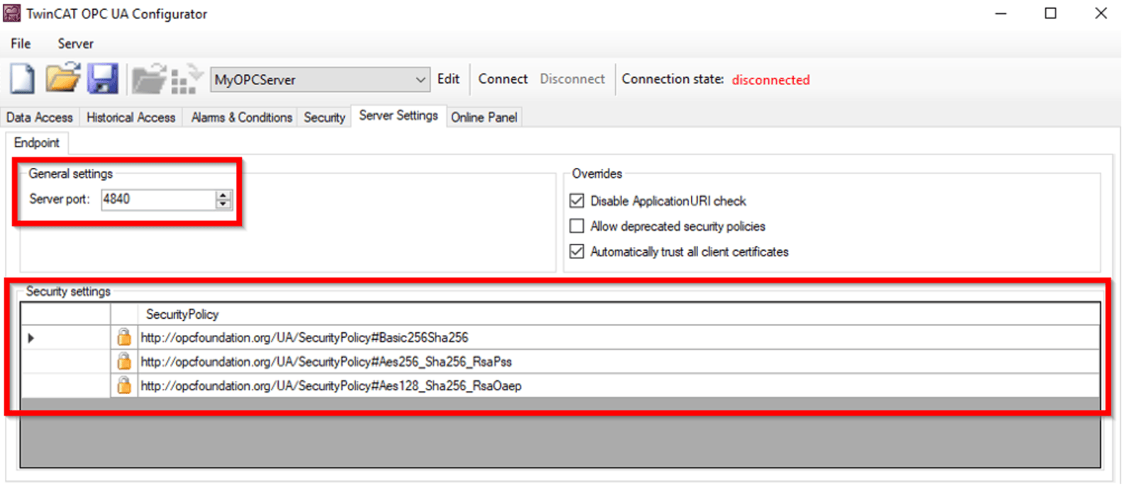Switch to the Alarms & Conditions tab

tap(241, 118)
